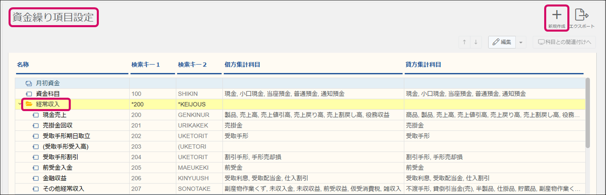The height and width of the screenshot is (195, 606).
Task: Click the 編集 pencil edit button
Action: point(502,42)
